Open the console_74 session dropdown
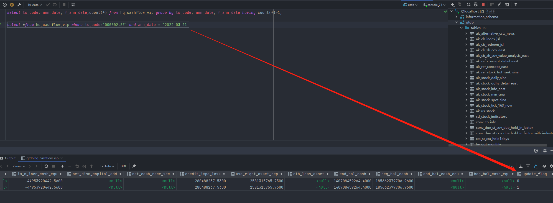 point(434,5)
